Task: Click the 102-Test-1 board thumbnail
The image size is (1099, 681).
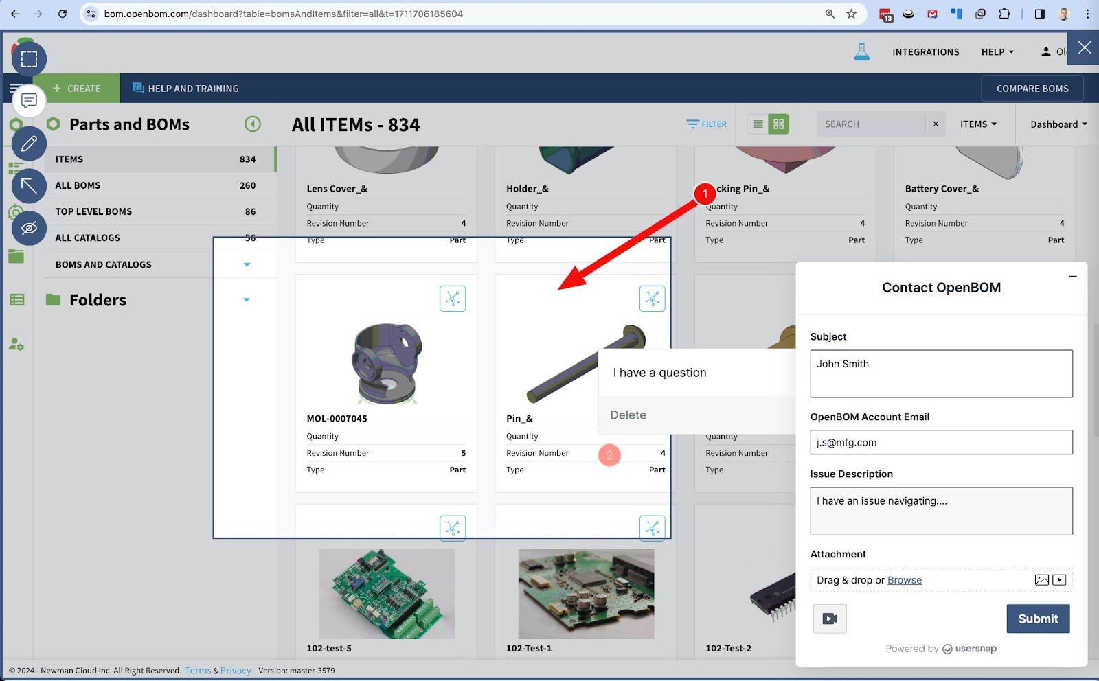Action: pyautogui.click(x=586, y=594)
